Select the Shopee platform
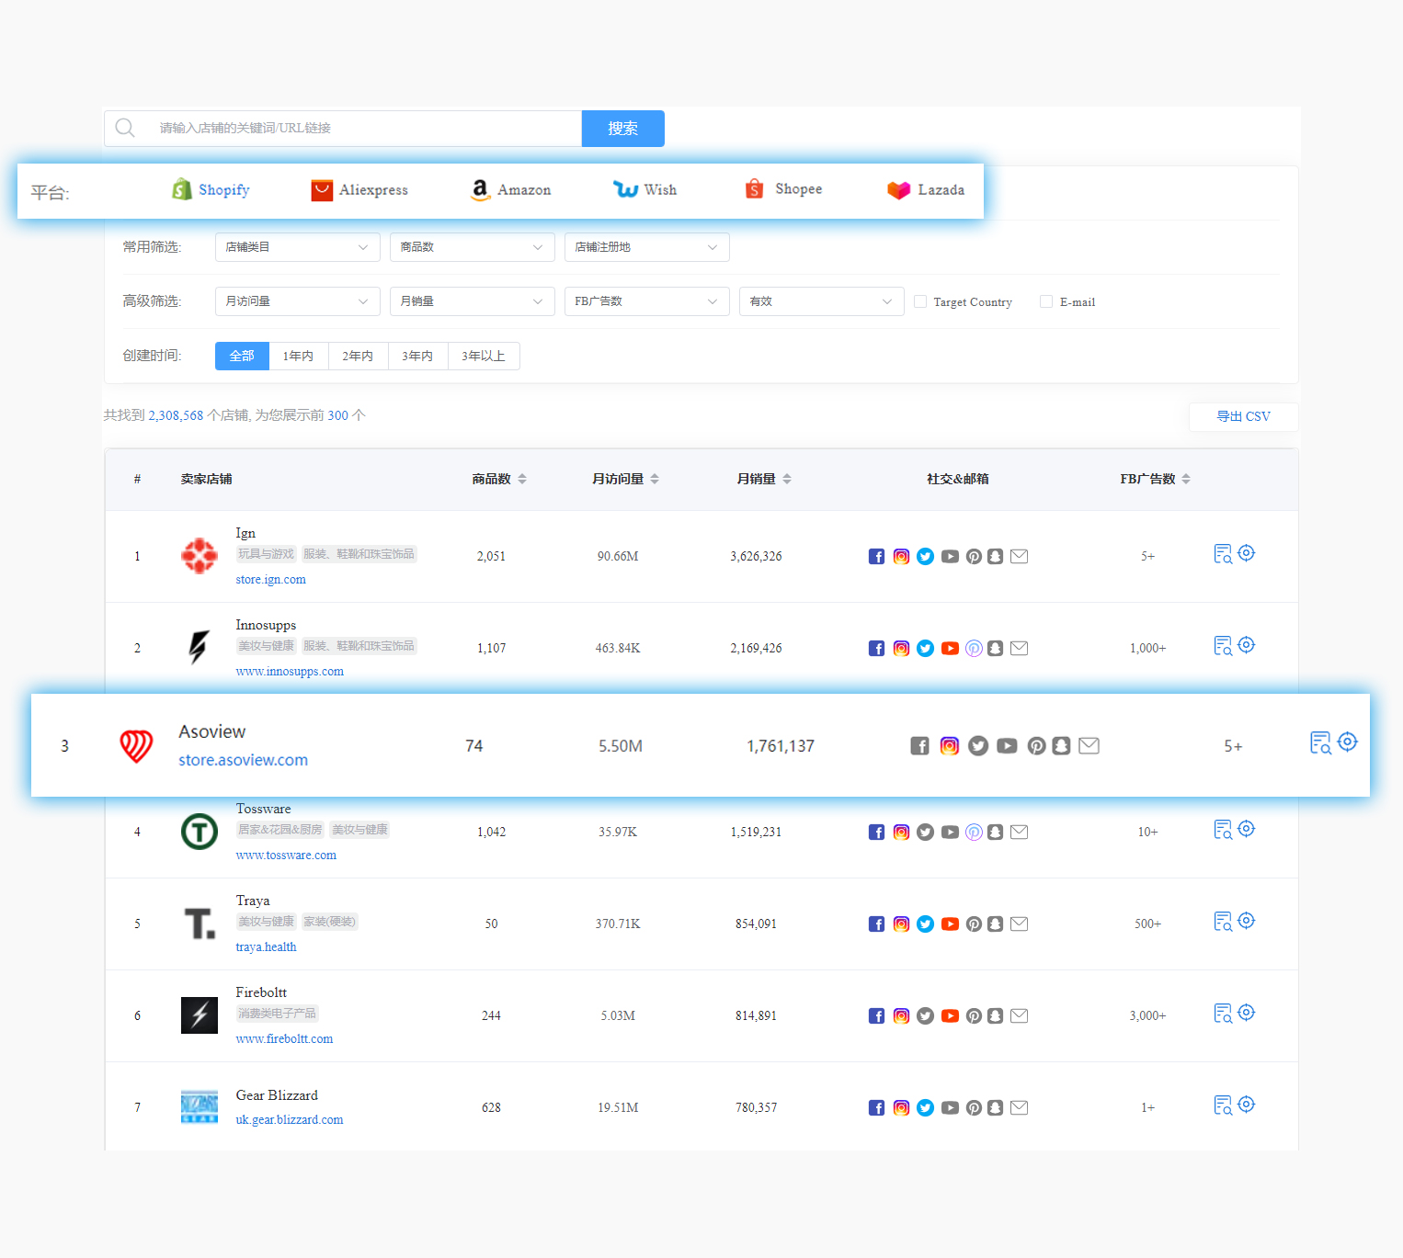 (x=783, y=188)
